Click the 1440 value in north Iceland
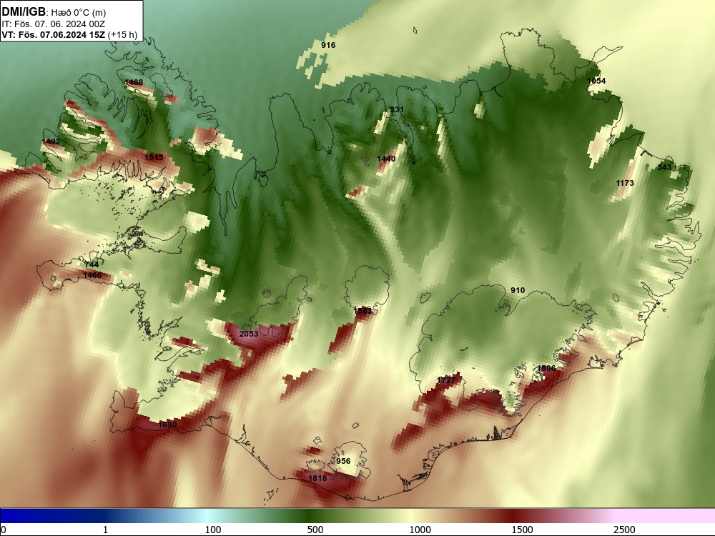This screenshot has height=536, width=715. coord(386,159)
